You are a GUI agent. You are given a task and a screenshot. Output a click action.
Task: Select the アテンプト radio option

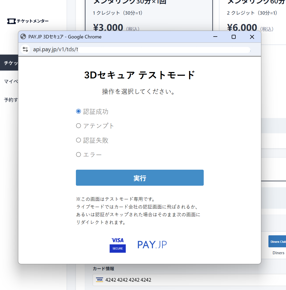[x=79, y=126]
